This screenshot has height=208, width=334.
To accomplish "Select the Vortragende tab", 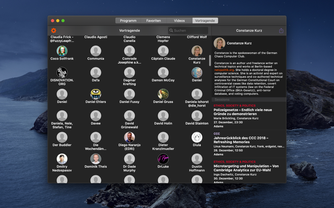I will (x=205, y=20).
